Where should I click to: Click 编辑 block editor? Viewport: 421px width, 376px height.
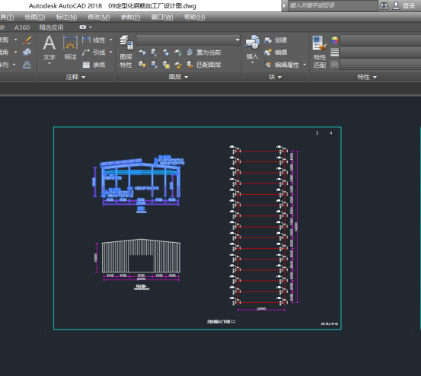tap(276, 53)
